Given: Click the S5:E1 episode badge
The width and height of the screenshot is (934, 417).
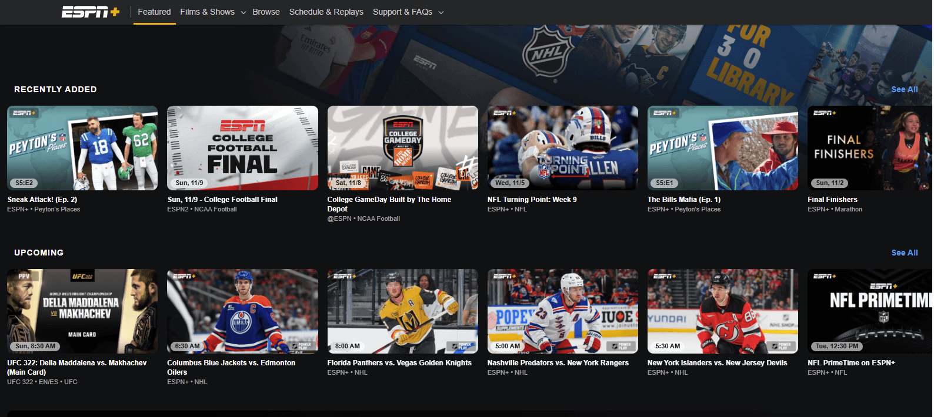Looking at the screenshot, I should pyautogui.click(x=665, y=183).
